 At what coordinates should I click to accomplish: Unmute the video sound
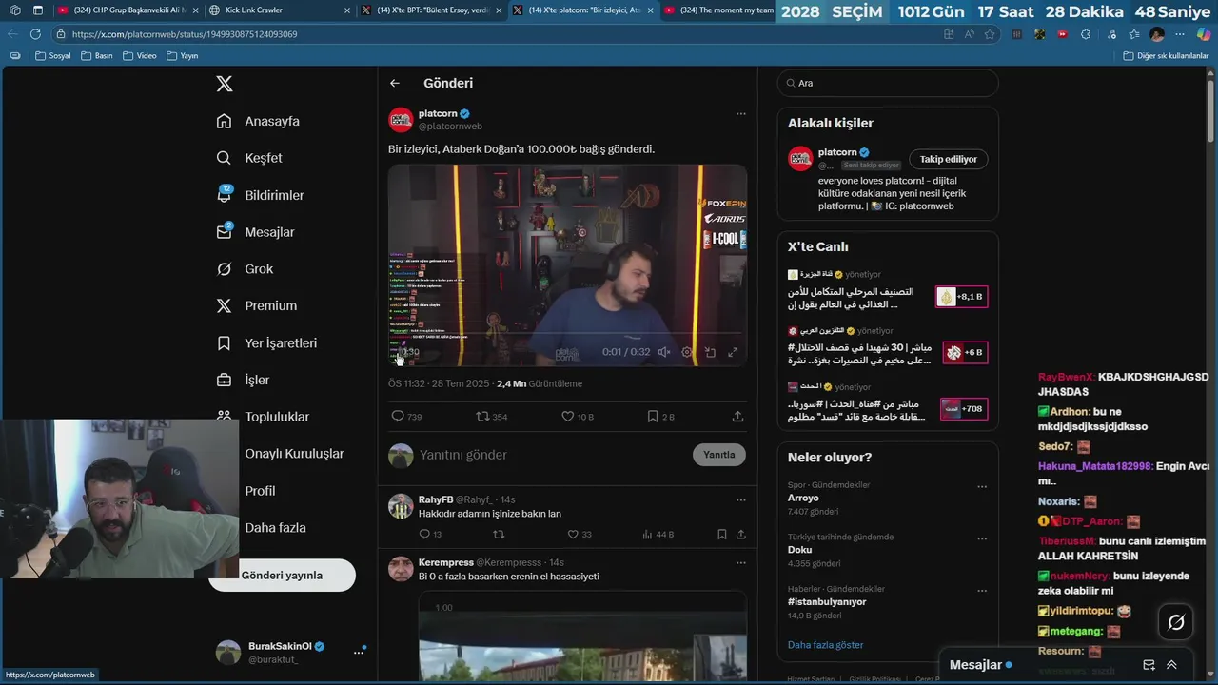click(x=664, y=352)
